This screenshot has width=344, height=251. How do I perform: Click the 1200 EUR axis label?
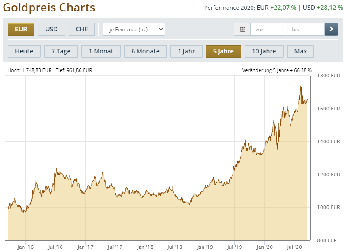pos(329,175)
